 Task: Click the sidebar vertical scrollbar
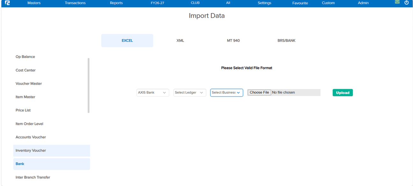[x=89, y=85]
